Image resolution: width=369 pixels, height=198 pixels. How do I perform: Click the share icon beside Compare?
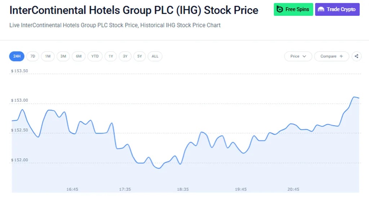(356, 56)
